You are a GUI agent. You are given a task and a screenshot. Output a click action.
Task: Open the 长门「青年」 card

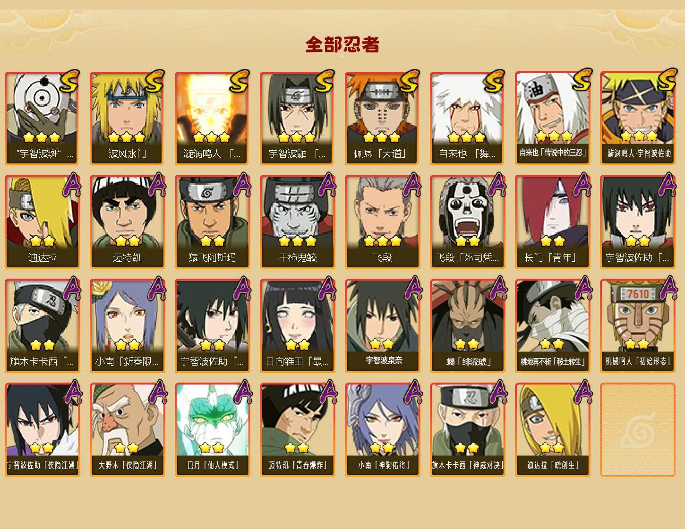click(x=552, y=222)
